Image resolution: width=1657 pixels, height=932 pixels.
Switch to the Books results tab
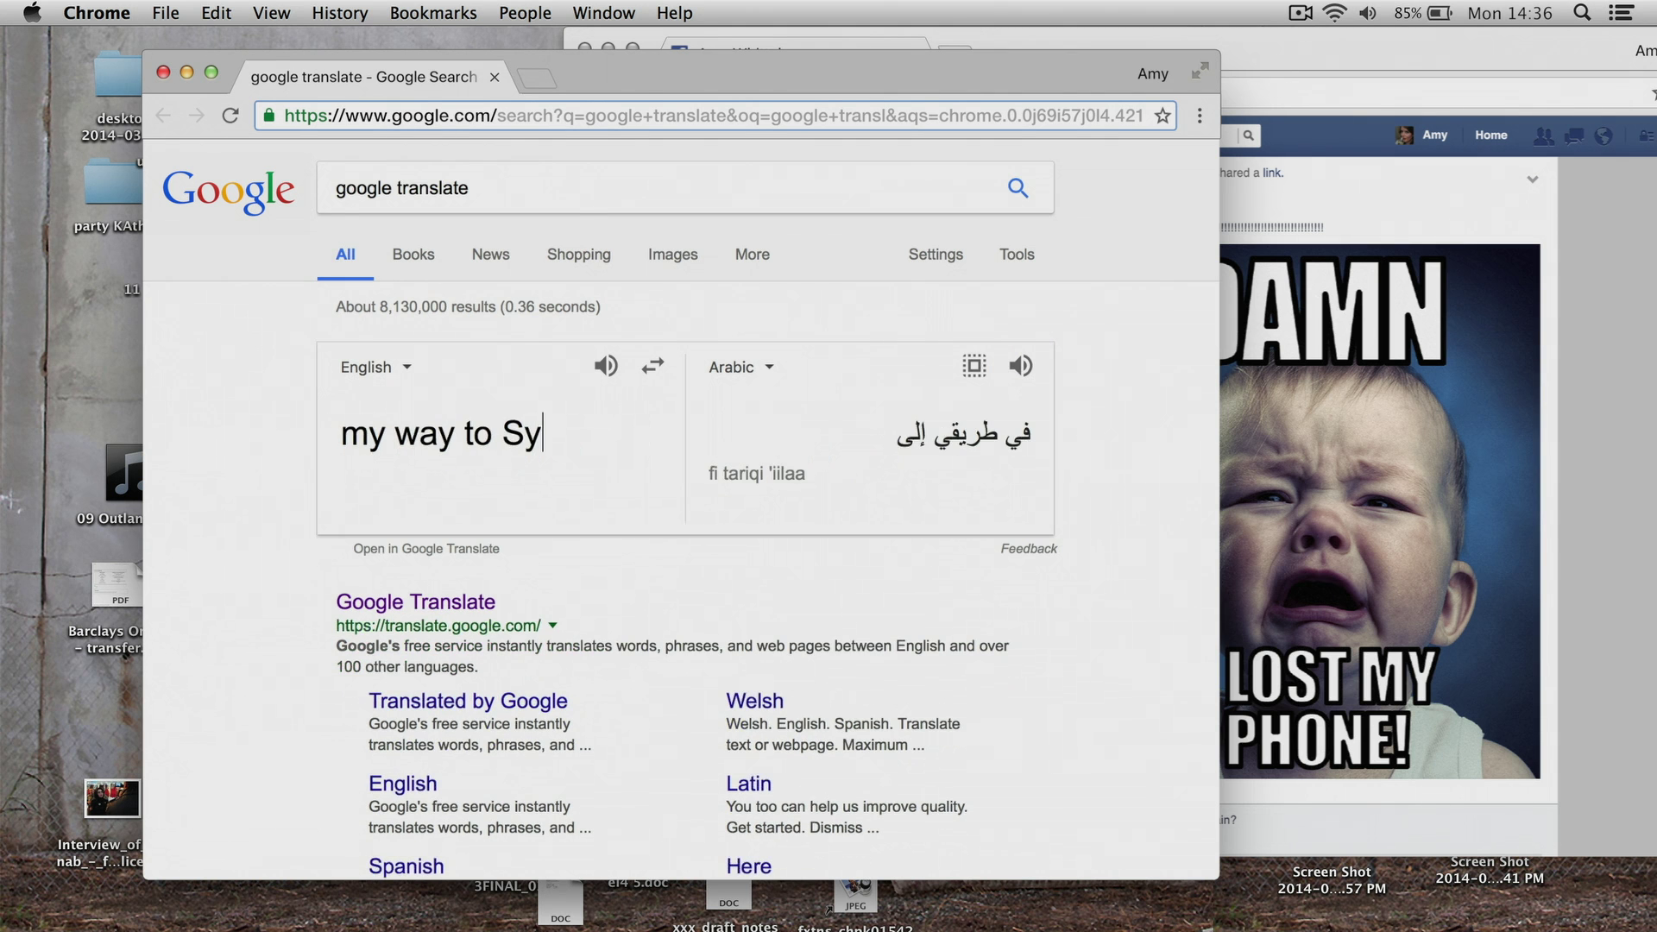413,255
